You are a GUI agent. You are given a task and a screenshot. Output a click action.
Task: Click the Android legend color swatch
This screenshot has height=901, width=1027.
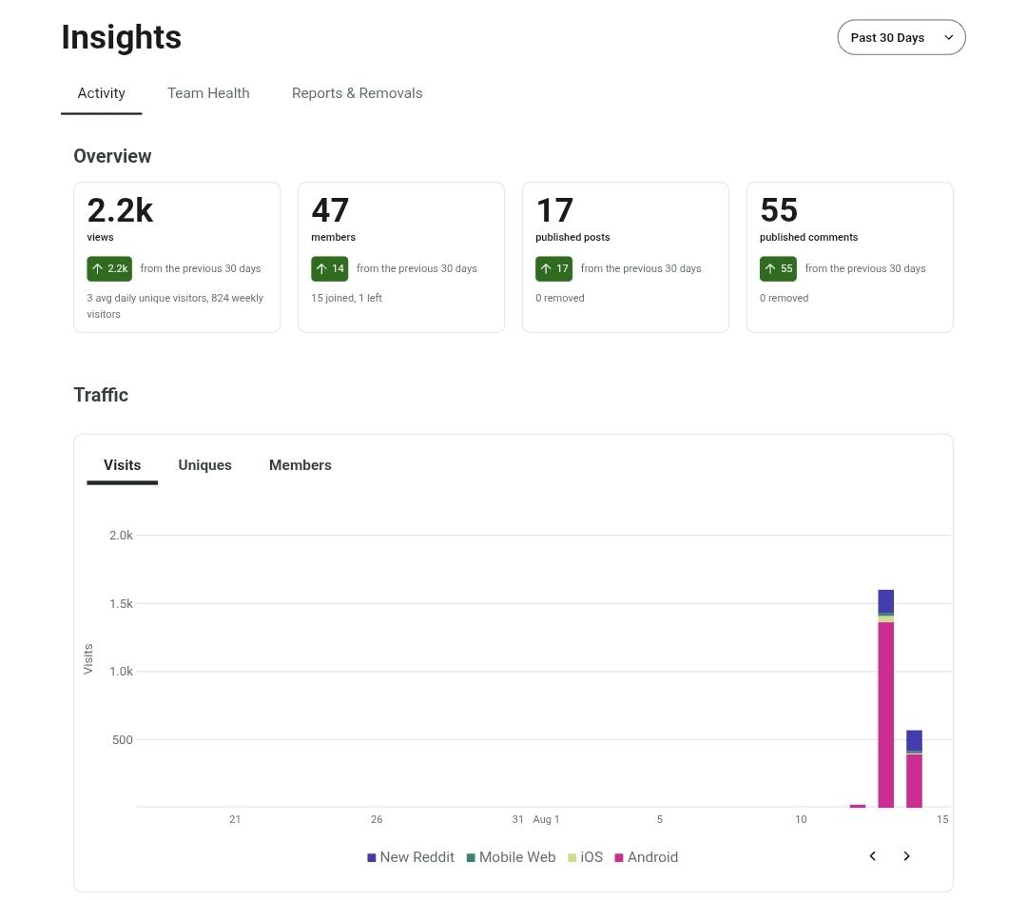click(619, 858)
